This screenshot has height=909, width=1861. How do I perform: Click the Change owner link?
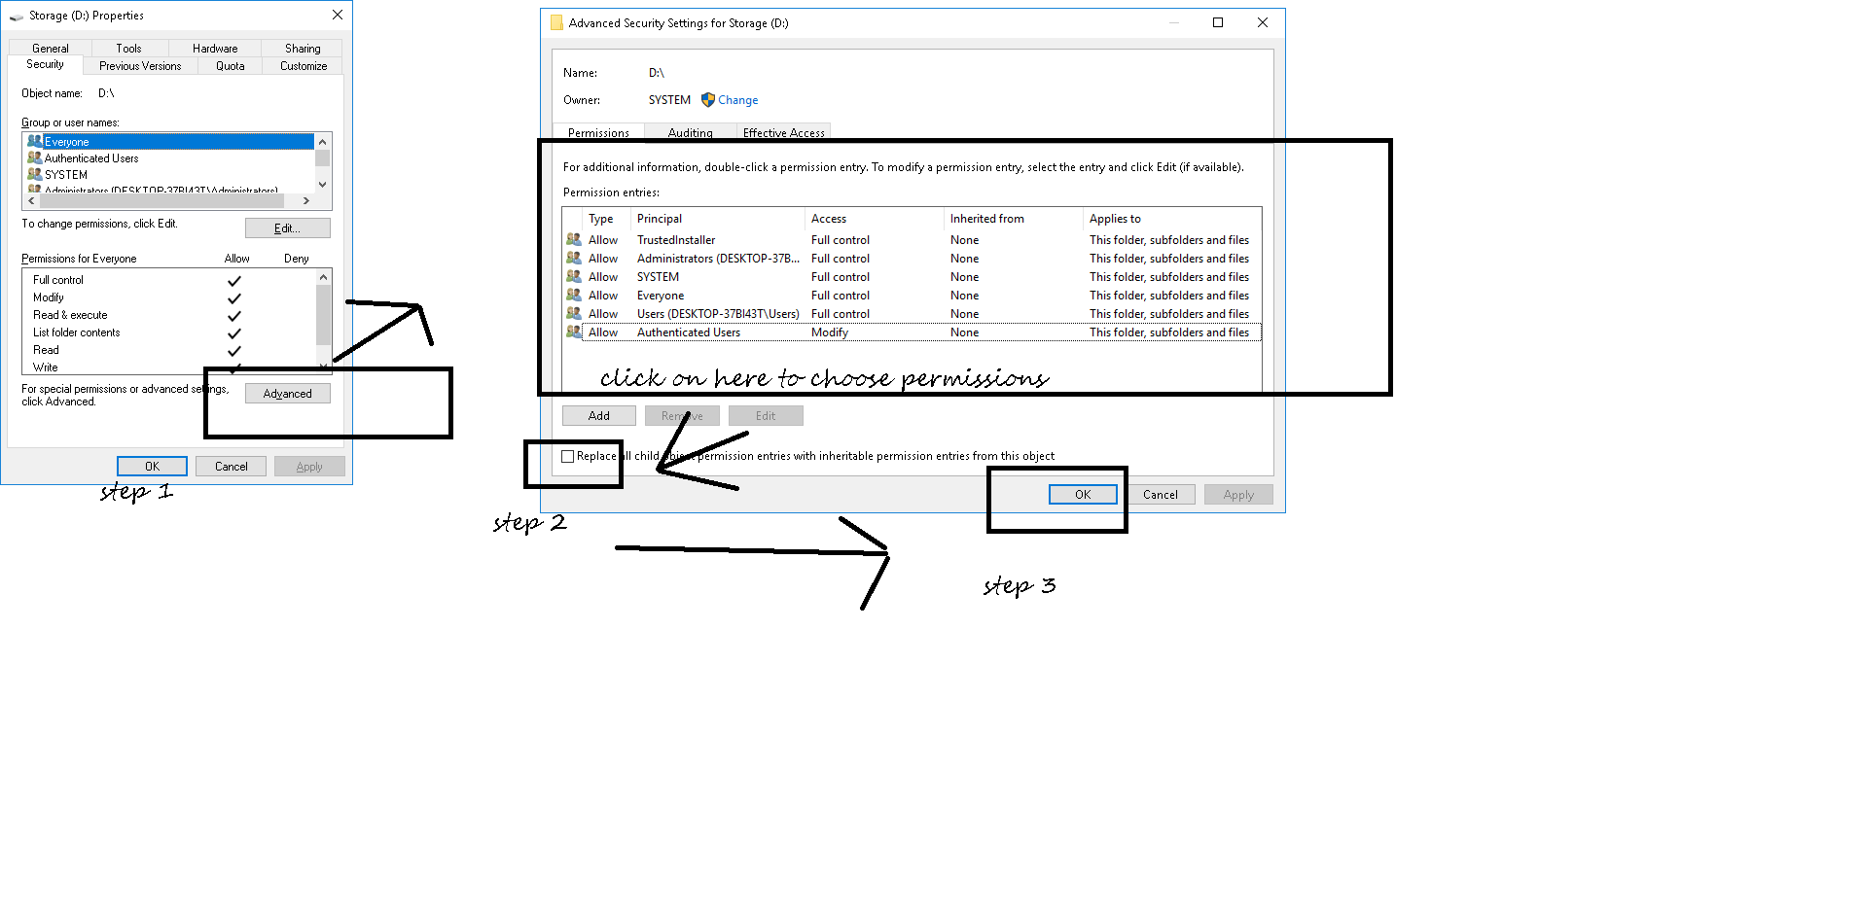coord(737,100)
